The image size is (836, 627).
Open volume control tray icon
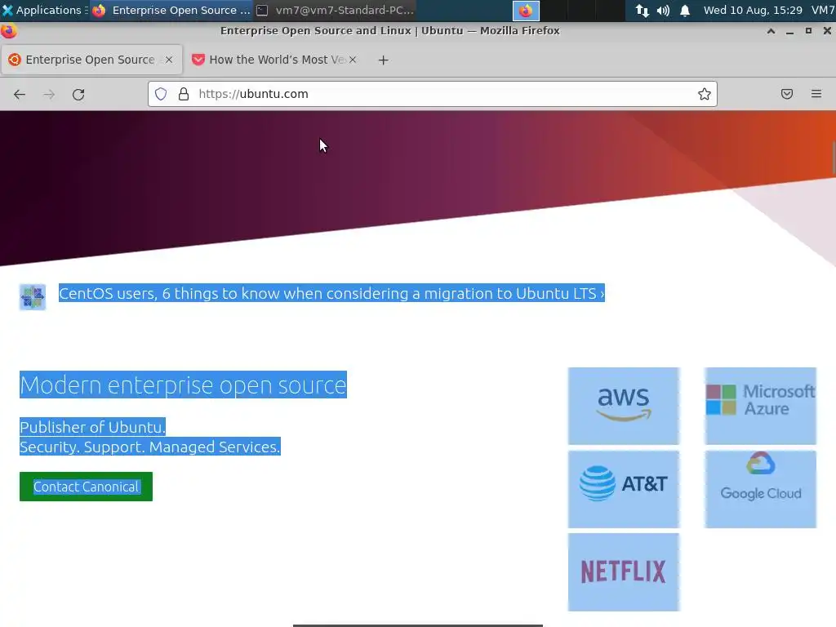pos(663,10)
